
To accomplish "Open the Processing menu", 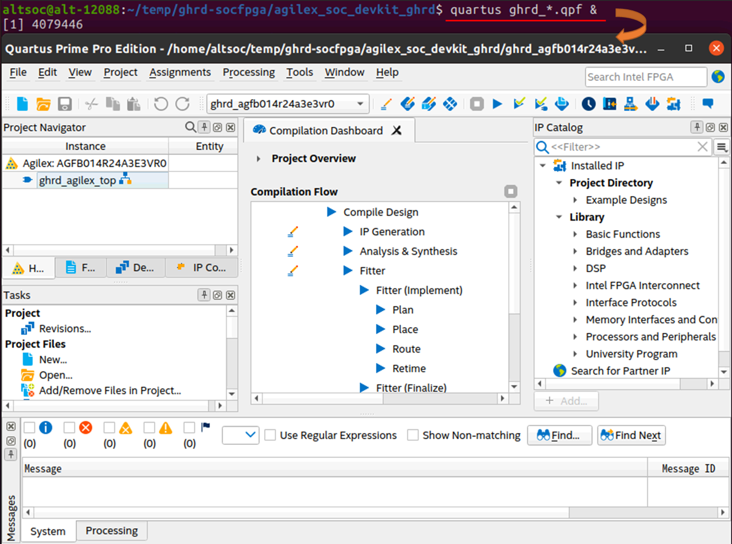I will click(249, 72).
